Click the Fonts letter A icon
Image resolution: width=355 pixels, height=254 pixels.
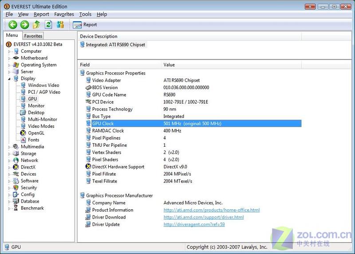tap(23, 140)
